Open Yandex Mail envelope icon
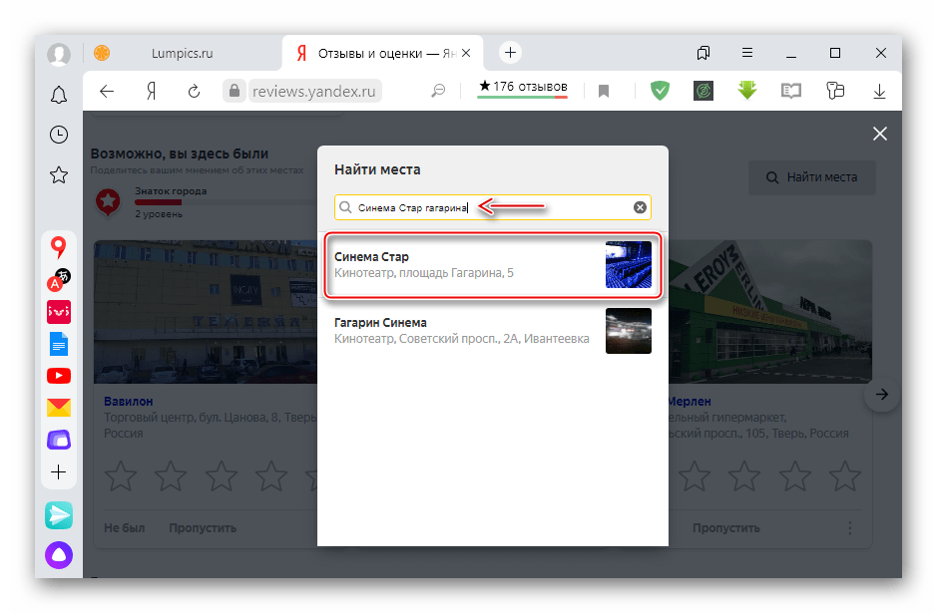Screen dimensions: 937x613 pos(59,407)
